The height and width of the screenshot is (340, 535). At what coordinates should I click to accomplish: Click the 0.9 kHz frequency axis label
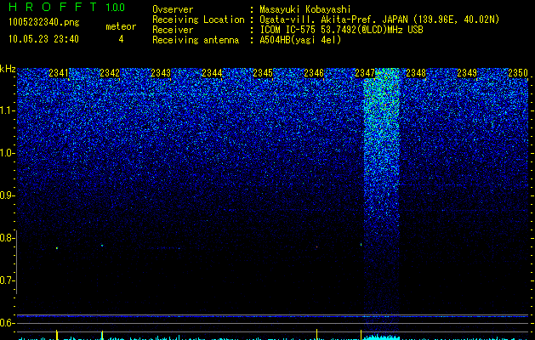(x=7, y=195)
